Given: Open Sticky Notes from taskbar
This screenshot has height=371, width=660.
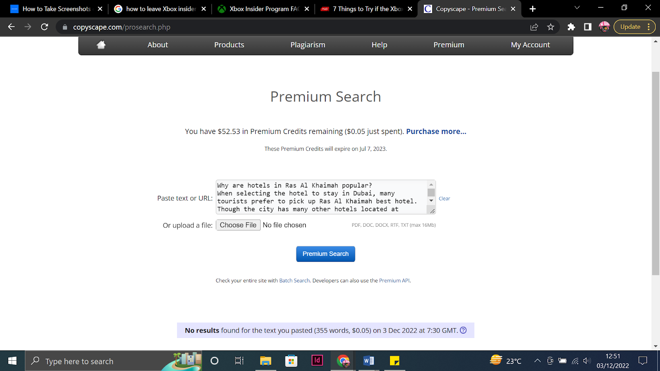Looking at the screenshot, I should tap(395, 361).
